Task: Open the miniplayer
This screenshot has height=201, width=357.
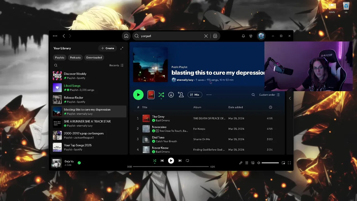Action: click(283, 163)
